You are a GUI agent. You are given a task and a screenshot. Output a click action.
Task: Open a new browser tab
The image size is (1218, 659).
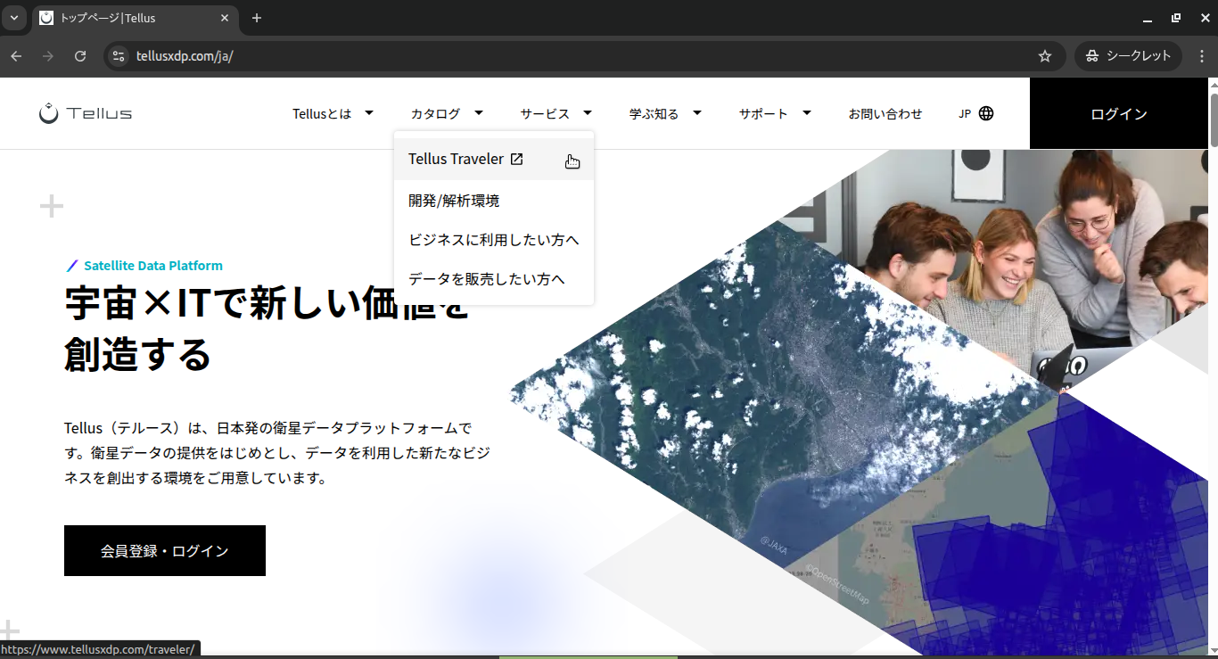[257, 18]
